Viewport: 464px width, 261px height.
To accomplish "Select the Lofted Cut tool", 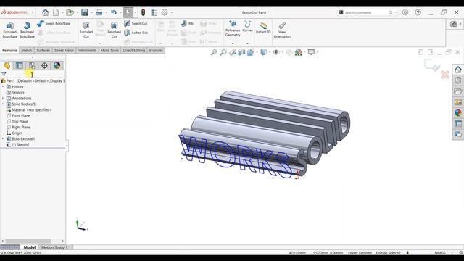I will click(136, 33).
